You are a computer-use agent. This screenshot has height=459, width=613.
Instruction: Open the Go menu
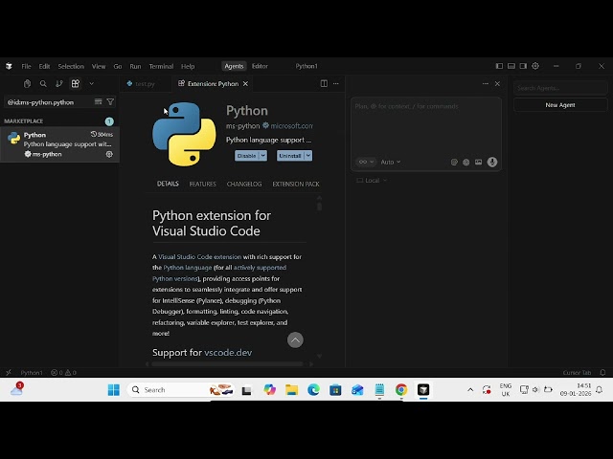(x=118, y=66)
